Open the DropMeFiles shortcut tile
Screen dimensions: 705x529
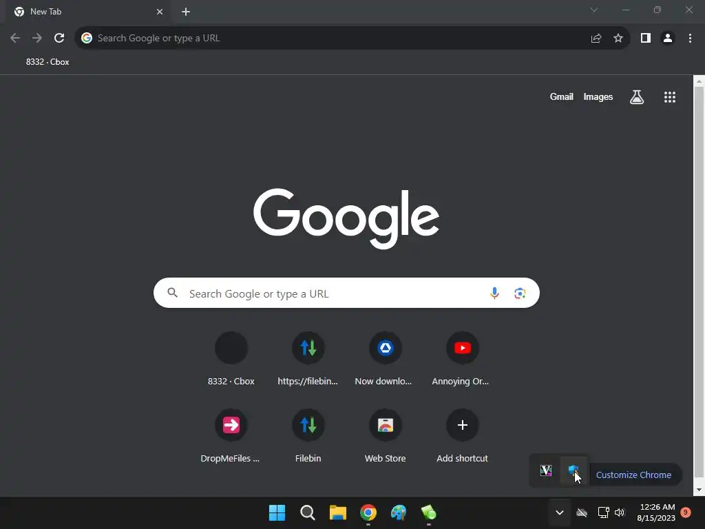tap(231, 437)
